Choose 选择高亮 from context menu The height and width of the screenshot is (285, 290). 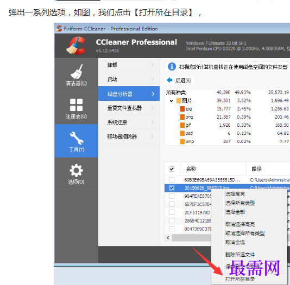click(x=235, y=194)
